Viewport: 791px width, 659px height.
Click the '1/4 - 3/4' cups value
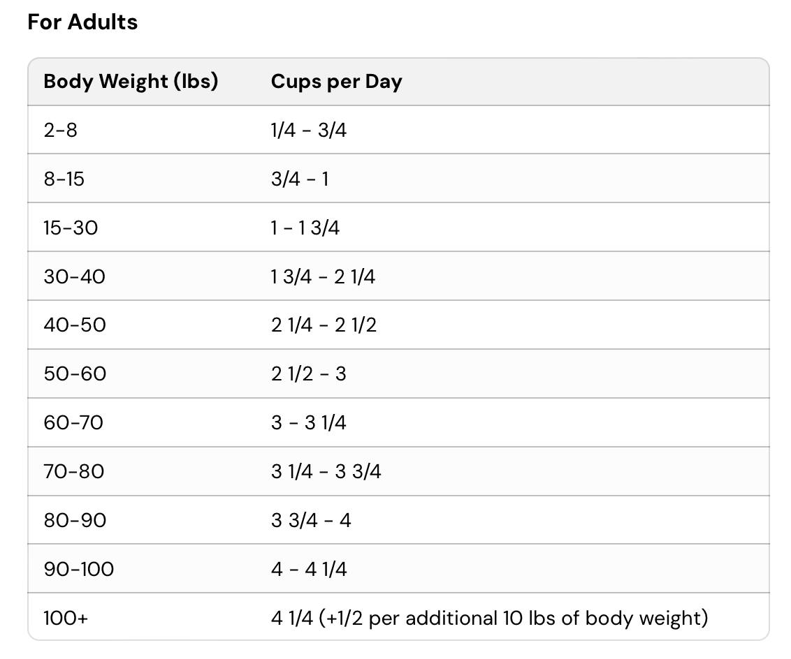pos(308,130)
